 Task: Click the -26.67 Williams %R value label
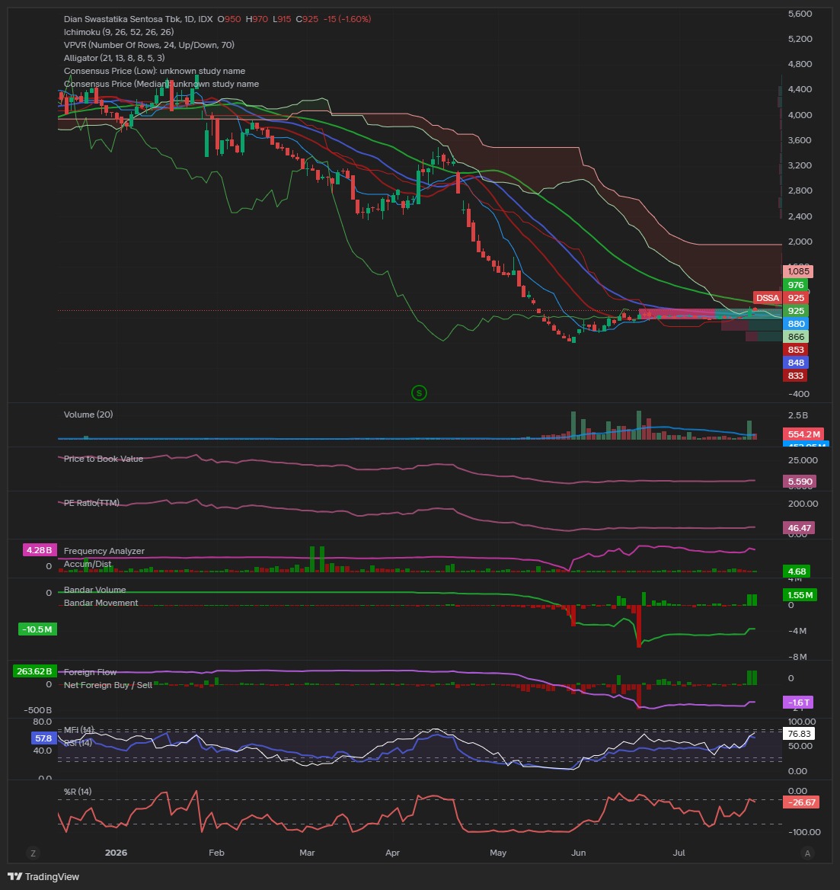(x=801, y=802)
